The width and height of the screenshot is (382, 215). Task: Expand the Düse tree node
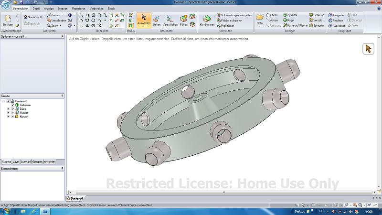[8, 109]
